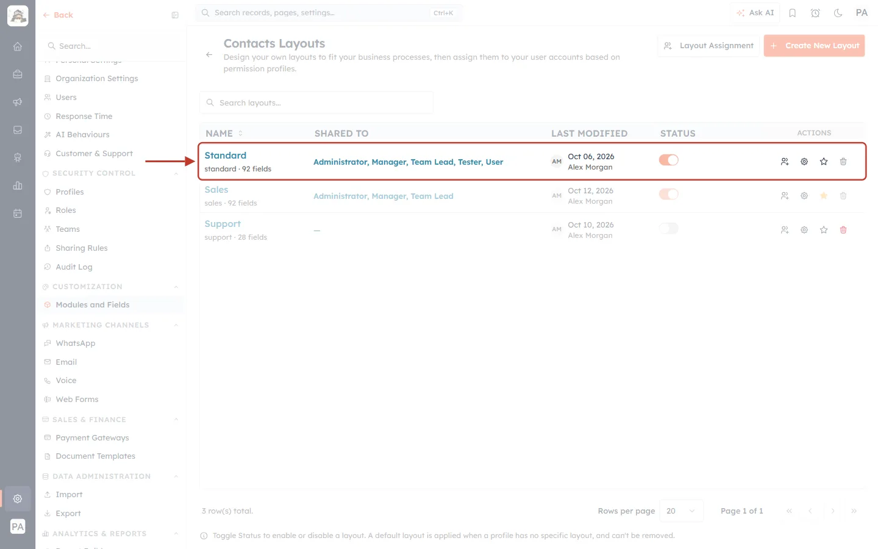The width and height of the screenshot is (878, 549).
Task: Open the home icon in left rail
Action: (x=18, y=46)
